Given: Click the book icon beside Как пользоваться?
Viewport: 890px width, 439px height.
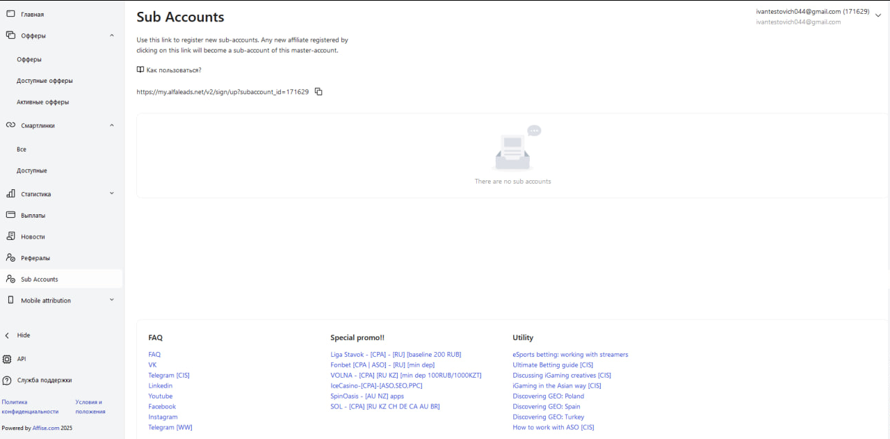Looking at the screenshot, I should 140,70.
